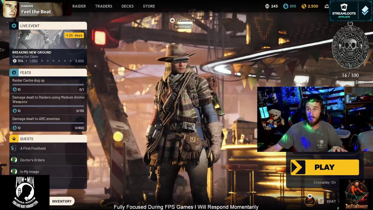Click the event progress track 914 to 3,600

[48, 61]
